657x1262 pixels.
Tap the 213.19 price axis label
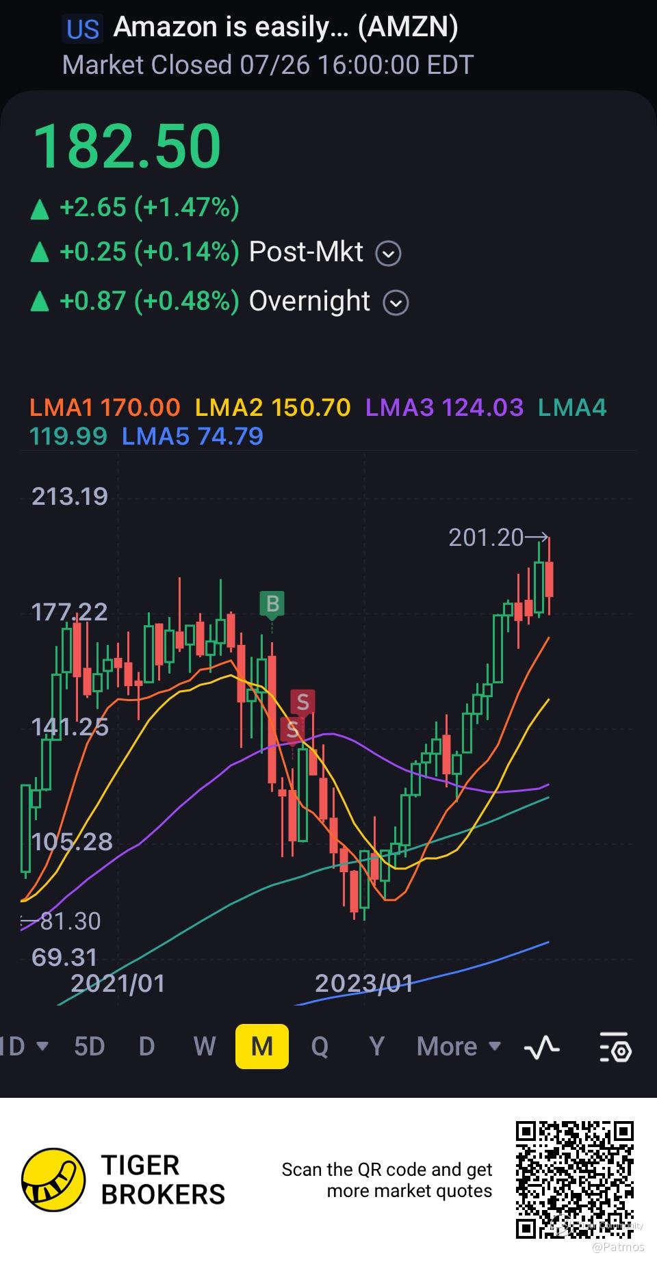(x=70, y=497)
